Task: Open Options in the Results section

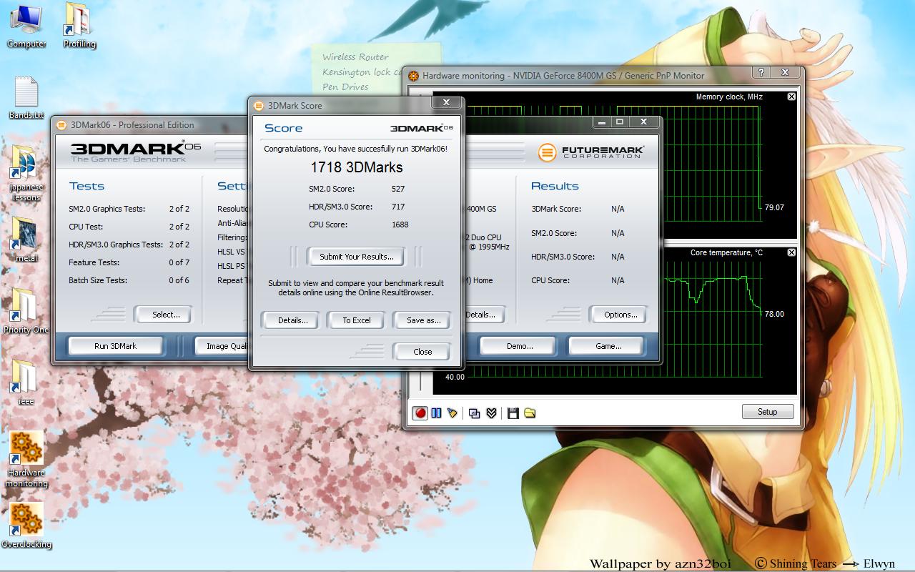Action: click(620, 315)
